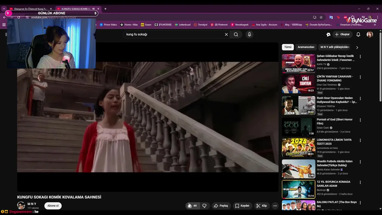The height and width of the screenshot is (215, 382).
Task: Open the page install or cast icon in address bar
Action: [315, 17]
